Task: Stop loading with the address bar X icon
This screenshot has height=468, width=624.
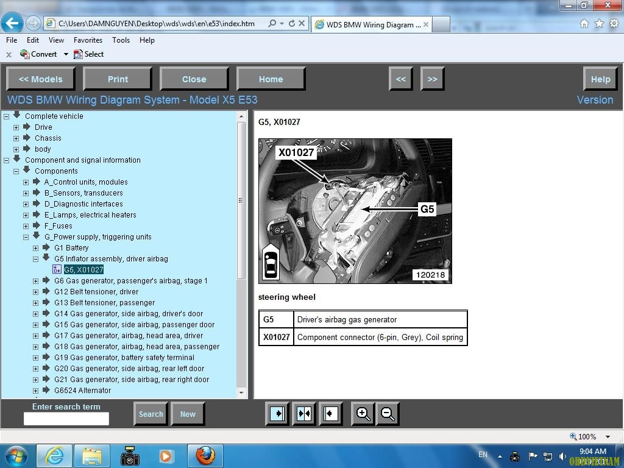Action: (x=302, y=24)
